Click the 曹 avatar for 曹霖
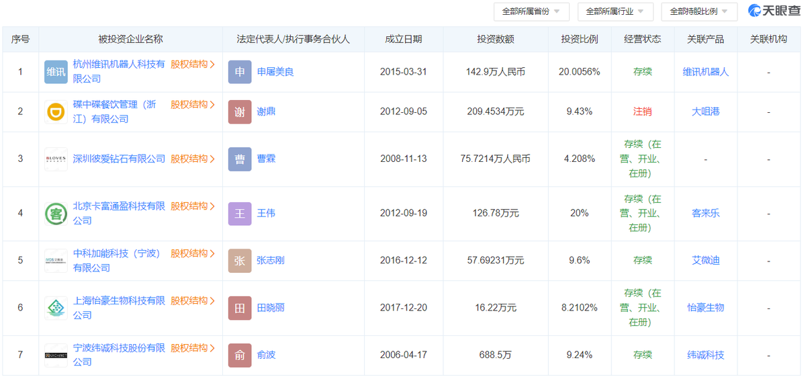The width and height of the screenshot is (806, 381). coord(240,159)
